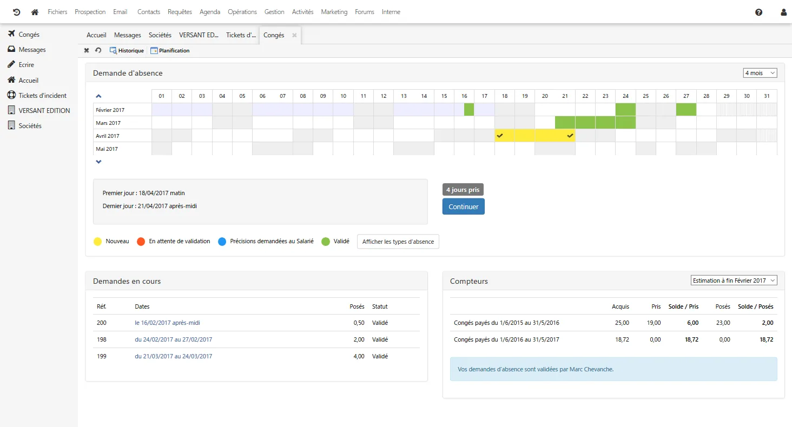Switch to the Sociétés tab

click(160, 35)
